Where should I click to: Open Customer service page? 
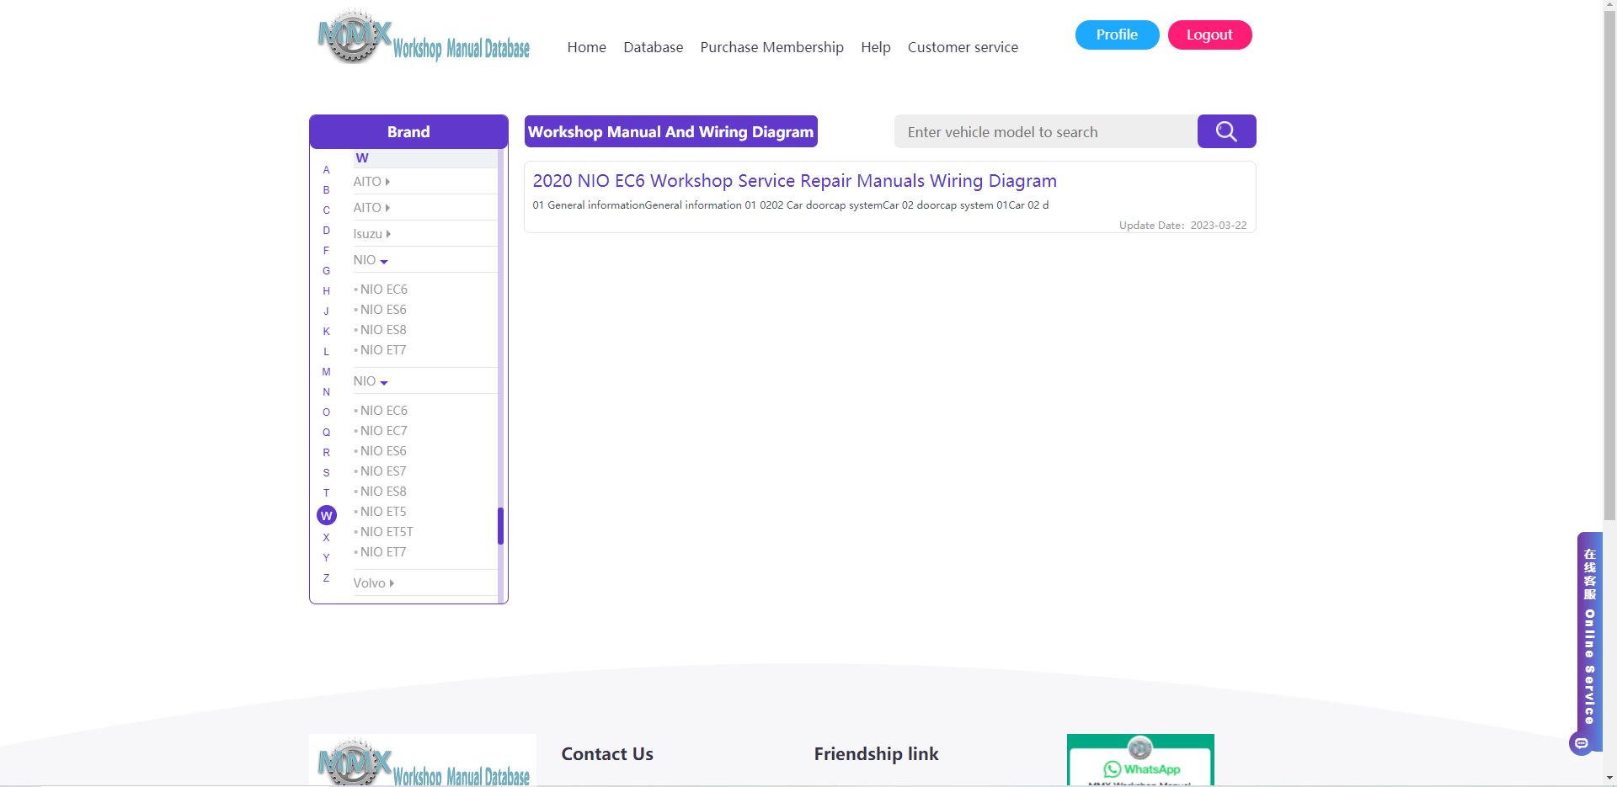pyautogui.click(x=963, y=47)
